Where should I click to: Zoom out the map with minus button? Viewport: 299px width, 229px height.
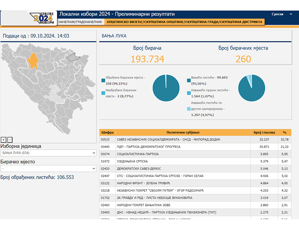tap(10, 140)
